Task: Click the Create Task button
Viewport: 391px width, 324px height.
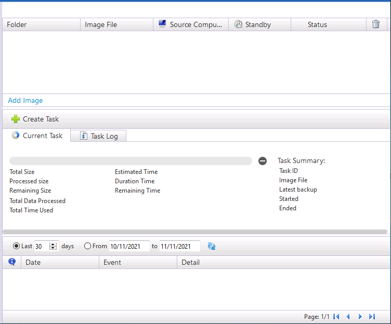Action: click(x=35, y=119)
